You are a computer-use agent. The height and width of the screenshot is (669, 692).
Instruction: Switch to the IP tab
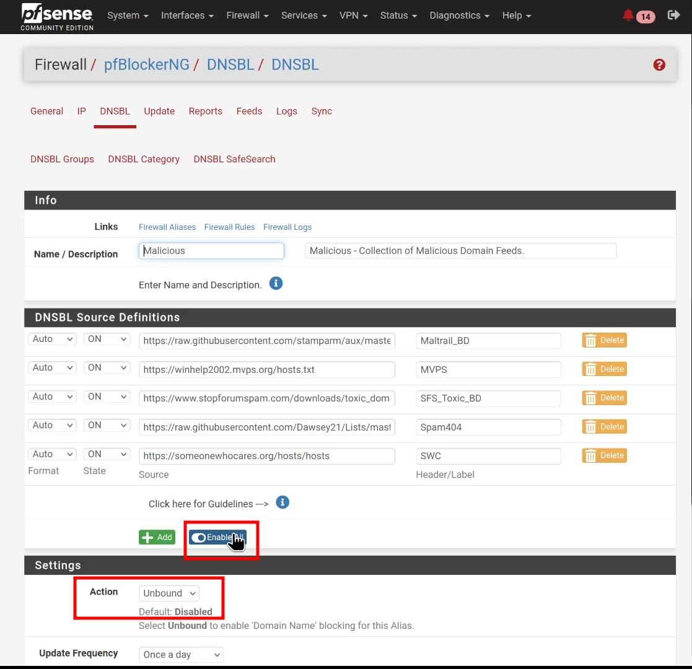click(x=81, y=111)
